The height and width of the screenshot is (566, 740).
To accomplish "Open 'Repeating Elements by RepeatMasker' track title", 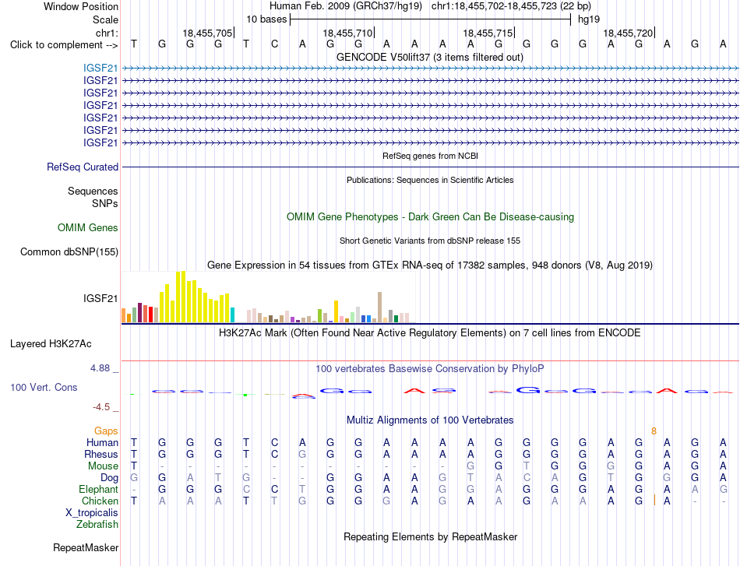I will coord(430,536).
